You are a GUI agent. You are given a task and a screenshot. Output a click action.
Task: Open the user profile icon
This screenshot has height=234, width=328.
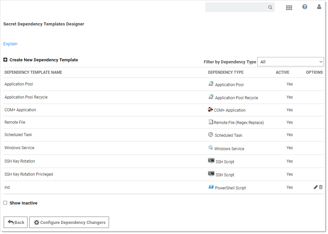(319, 7)
